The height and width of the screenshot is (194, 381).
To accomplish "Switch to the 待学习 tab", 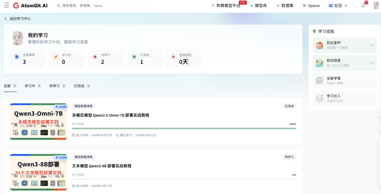I will [x=58, y=86].
